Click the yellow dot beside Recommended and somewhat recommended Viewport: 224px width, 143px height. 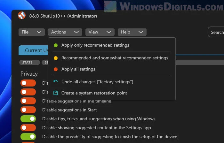coord(56,58)
